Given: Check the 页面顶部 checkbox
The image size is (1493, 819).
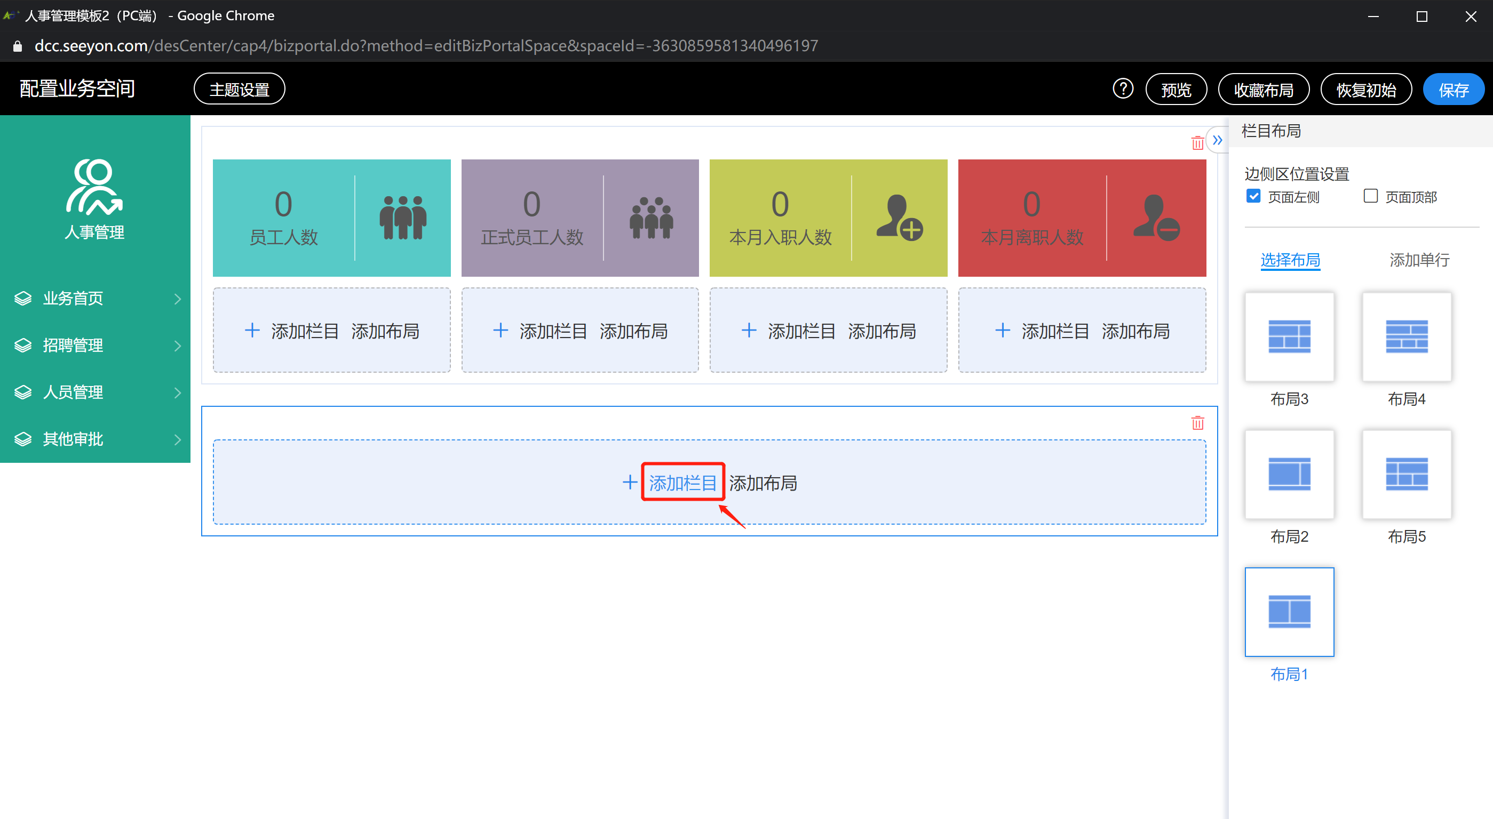Looking at the screenshot, I should 1371,196.
